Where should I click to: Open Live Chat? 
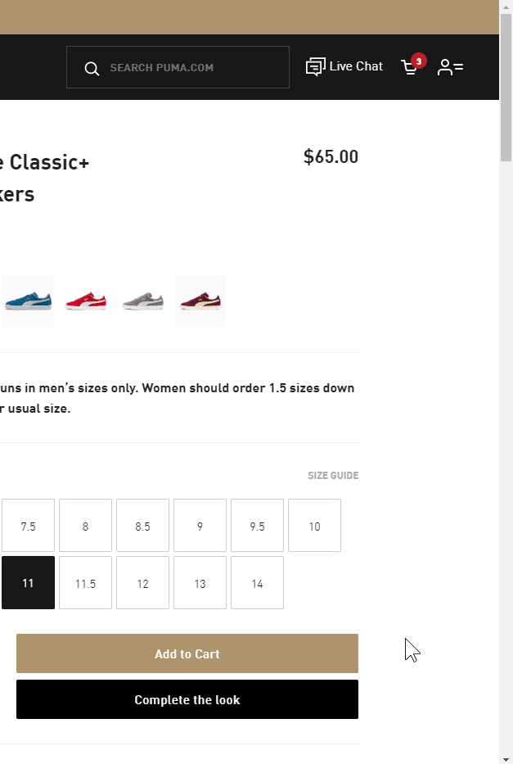pyautogui.click(x=344, y=66)
